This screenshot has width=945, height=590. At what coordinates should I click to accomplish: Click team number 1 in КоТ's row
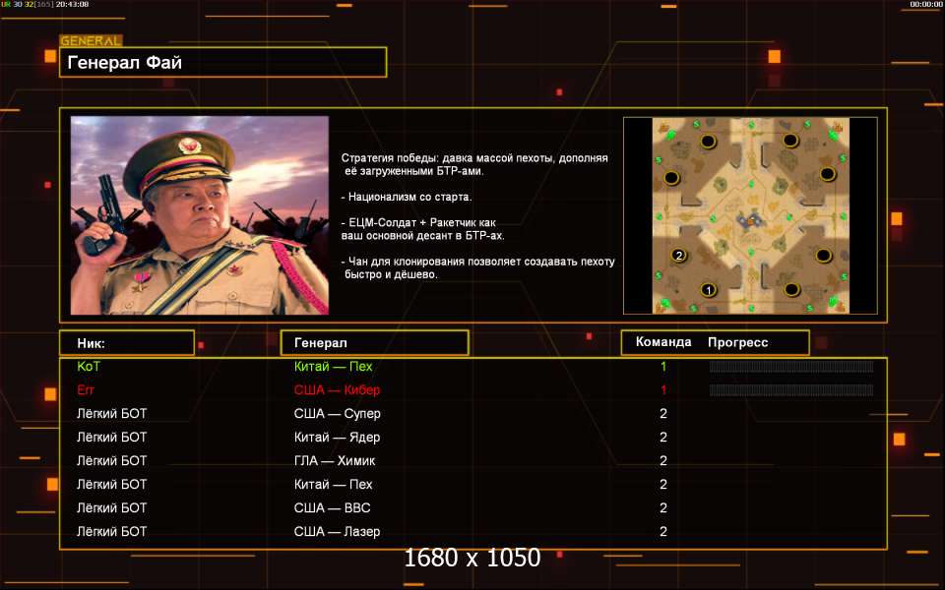tap(663, 366)
